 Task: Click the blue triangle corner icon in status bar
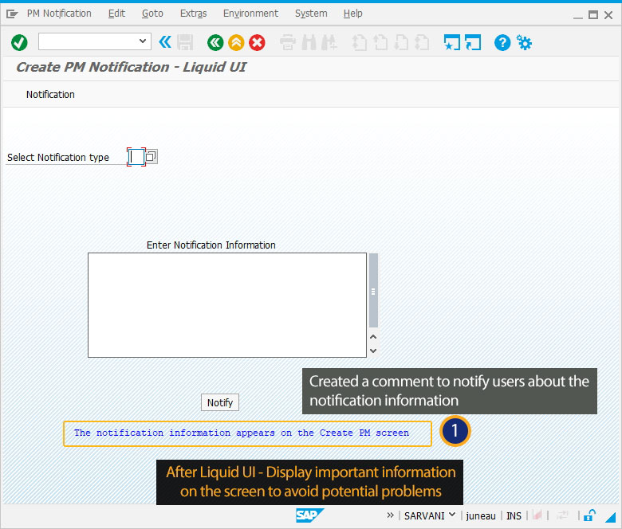pos(610,517)
